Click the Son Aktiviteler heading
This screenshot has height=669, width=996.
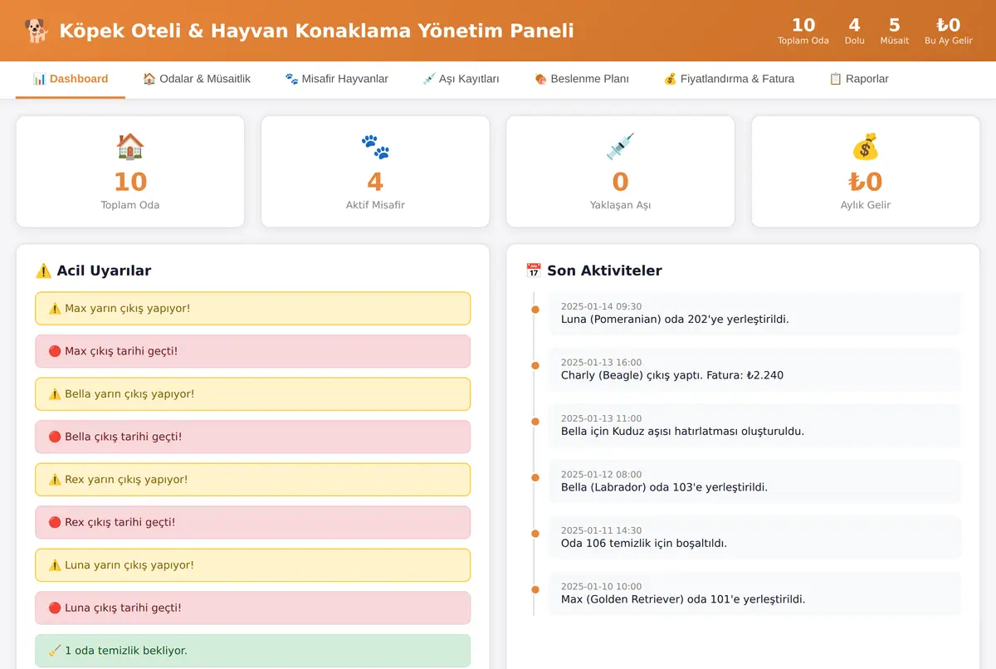[x=594, y=271]
